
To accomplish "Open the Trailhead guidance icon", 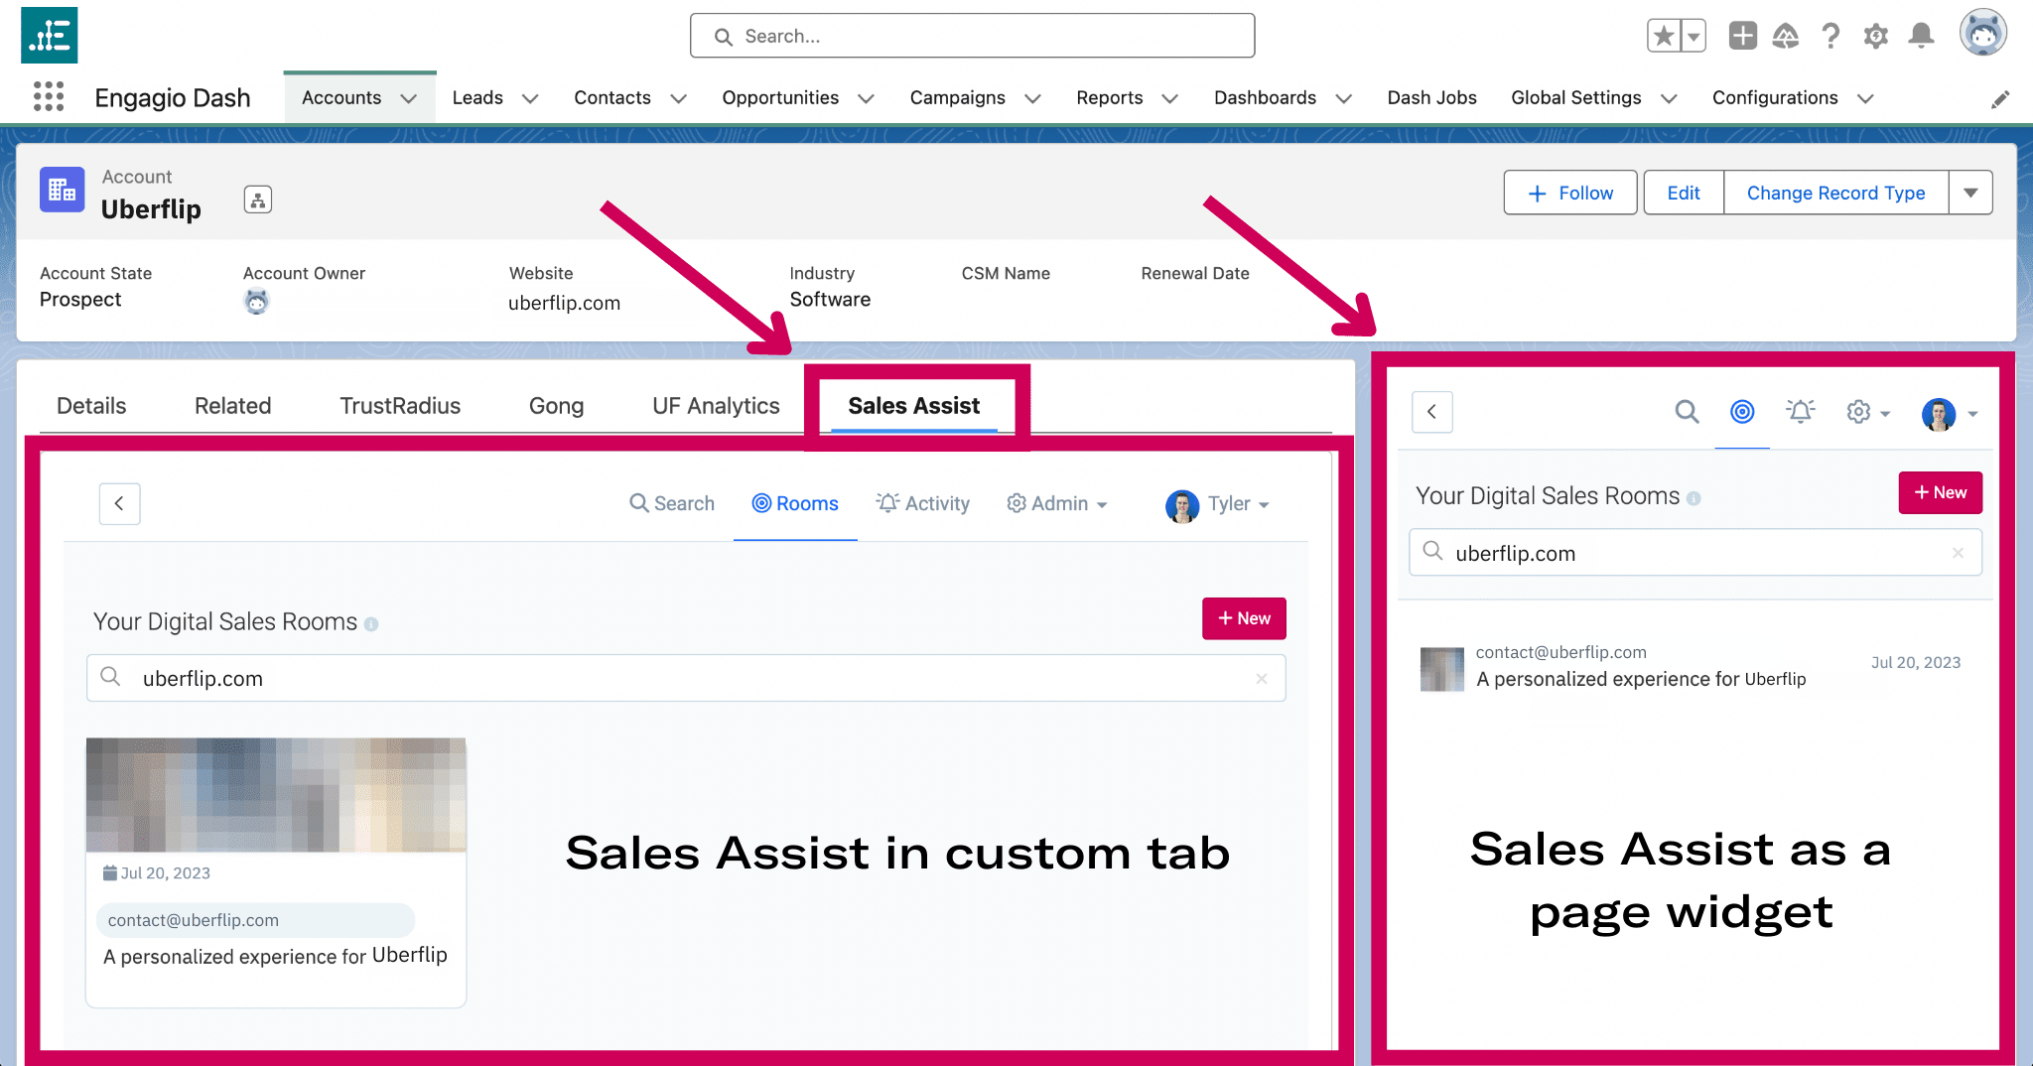I will coord(1786,36).
